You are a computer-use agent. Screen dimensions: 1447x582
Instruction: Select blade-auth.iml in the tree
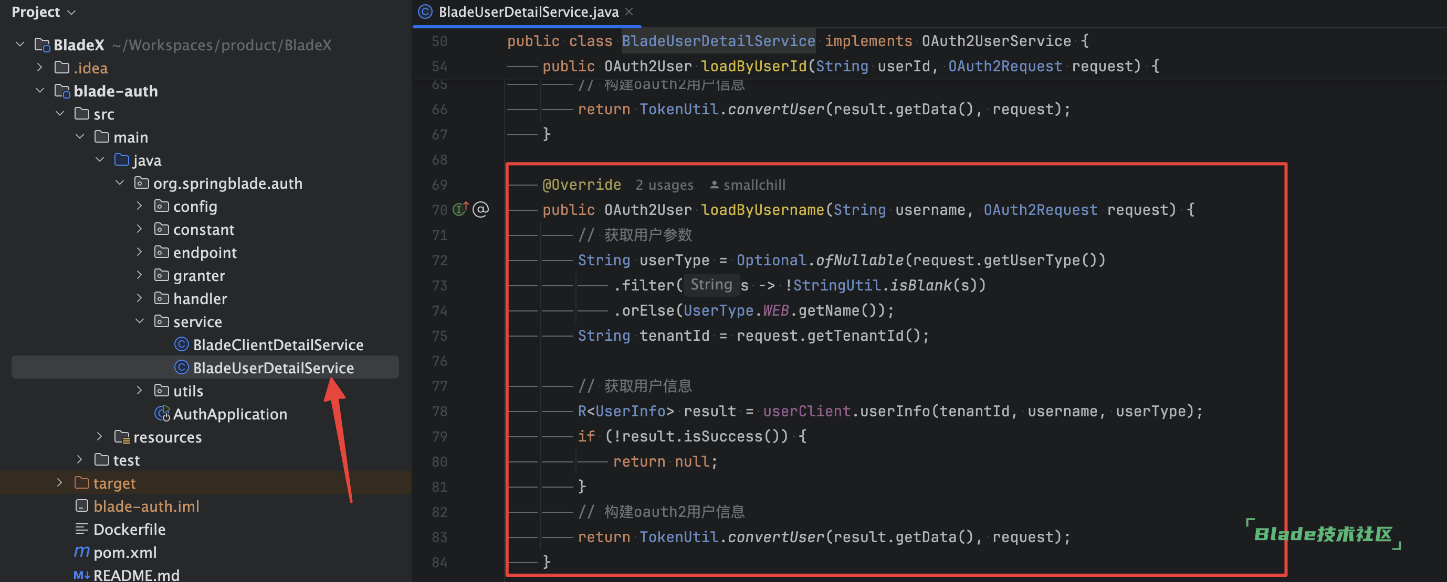[x=146, y=506]
